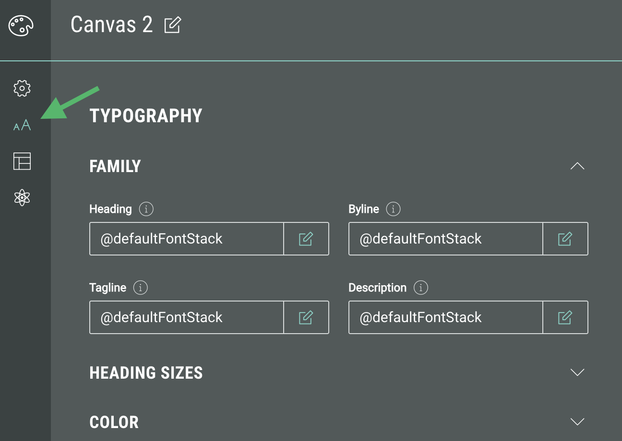Expand the Color section
The width and height of the screenshot is (622, 441).
577,422
